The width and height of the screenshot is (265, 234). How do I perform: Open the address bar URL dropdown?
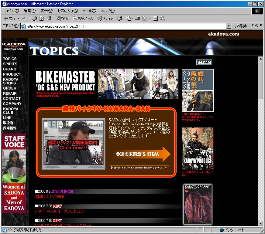(229, 26)
